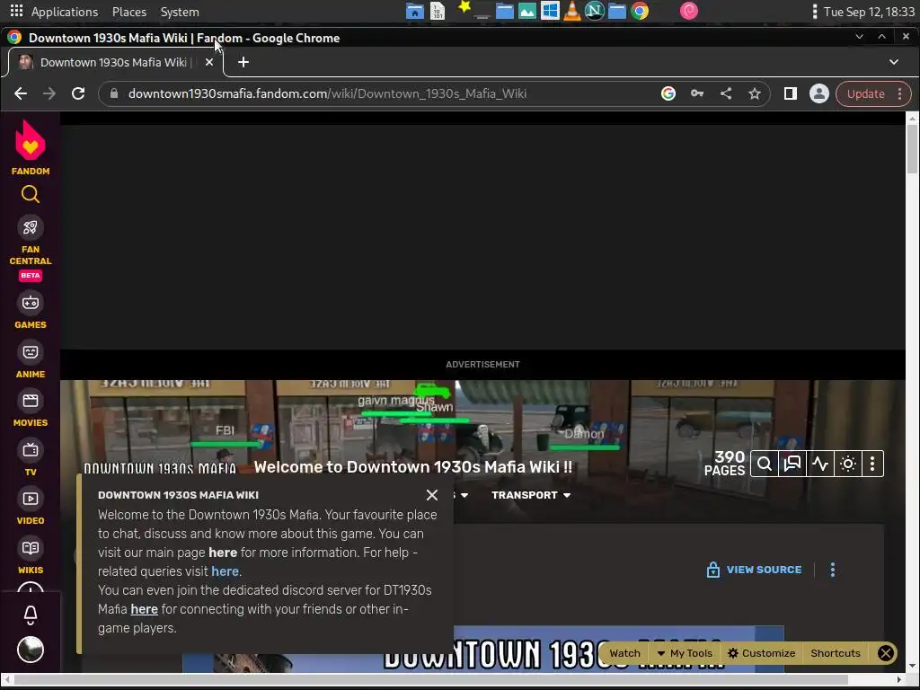Viewport: 920px width, 690px height.
Task: Bookmark this page with the star
Action: click(755, 93)
